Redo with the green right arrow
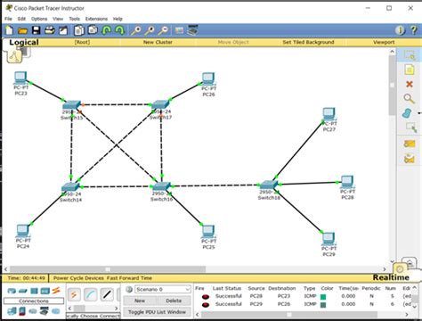This screenshot has height=321, width=422. (x=119, y=30)
